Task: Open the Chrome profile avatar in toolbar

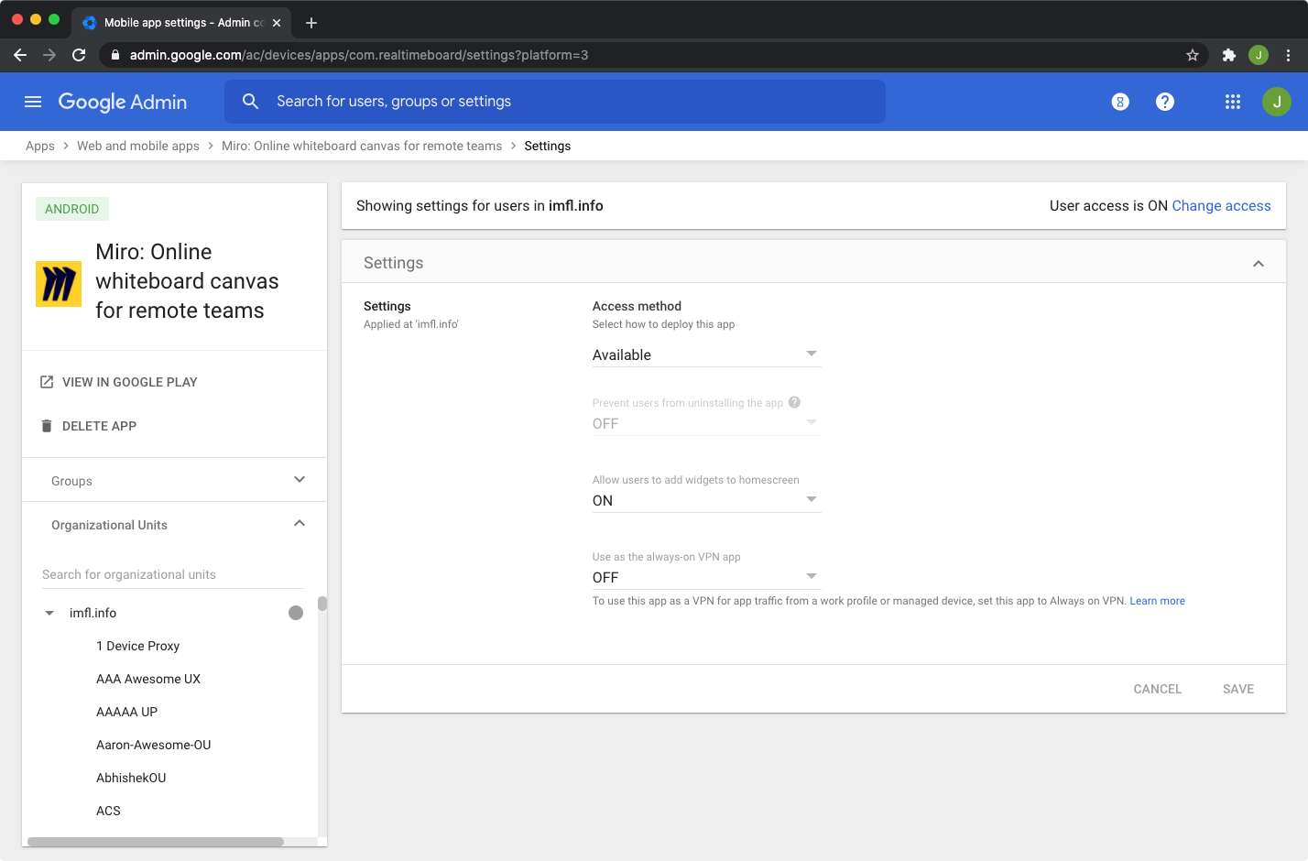Action: (1259, 55)
